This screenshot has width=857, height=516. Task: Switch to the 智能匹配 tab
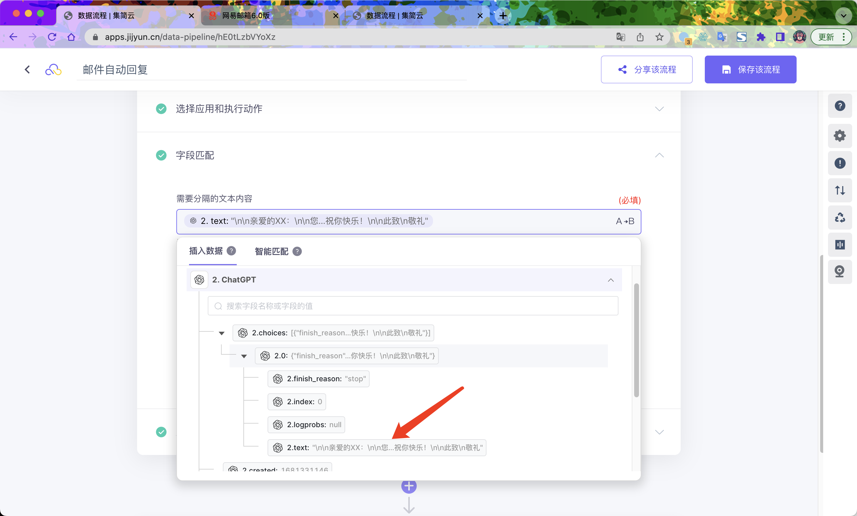tap(271, 251)
